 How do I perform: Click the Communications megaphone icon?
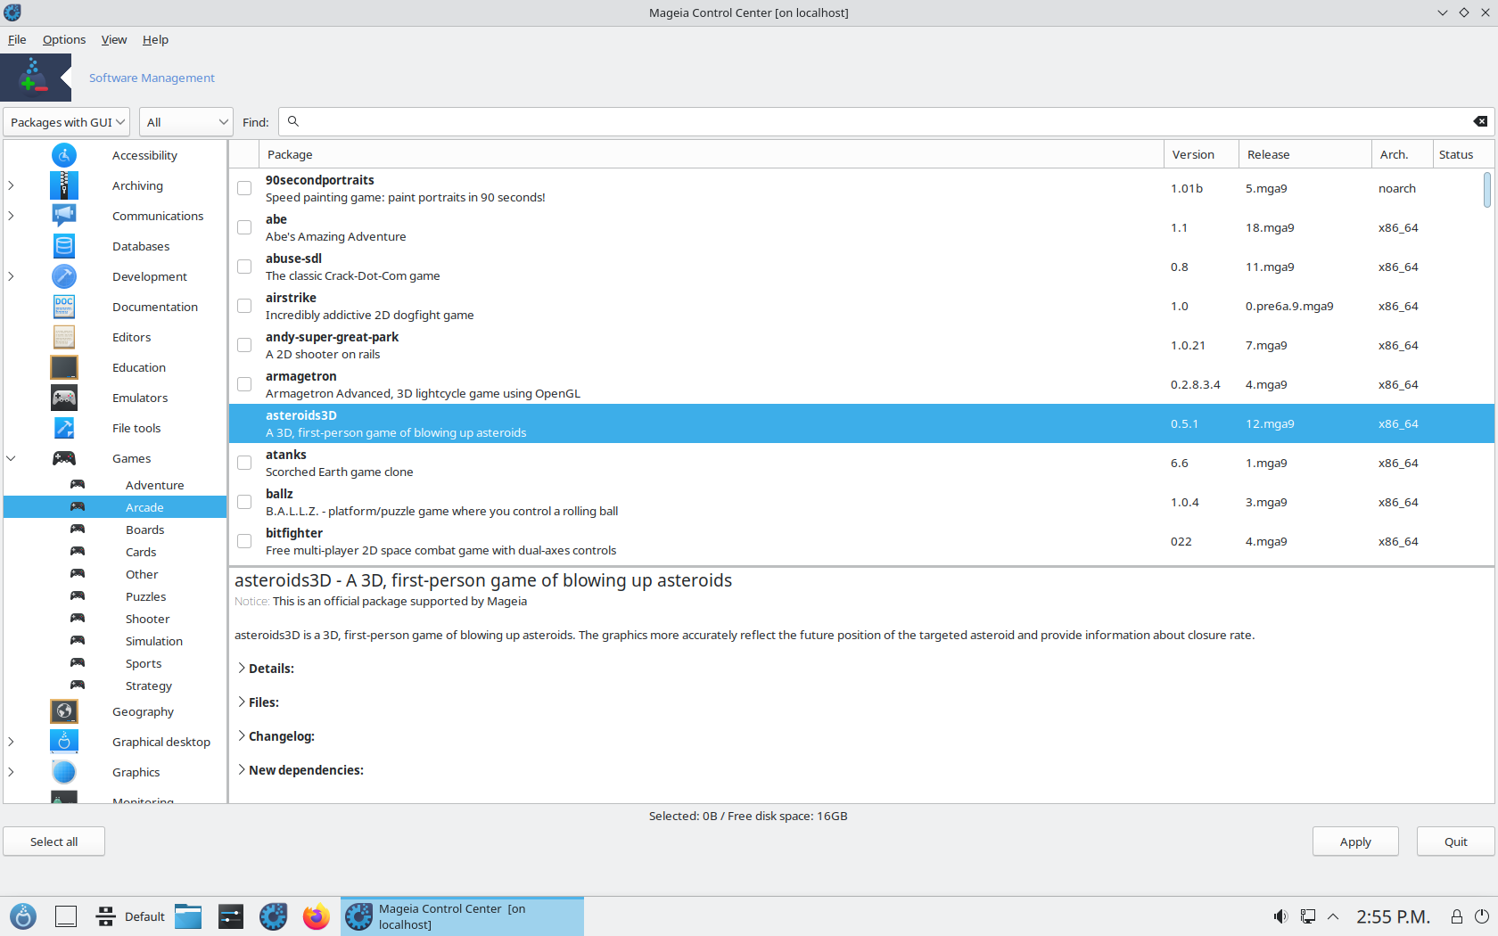tap(64, 216)
